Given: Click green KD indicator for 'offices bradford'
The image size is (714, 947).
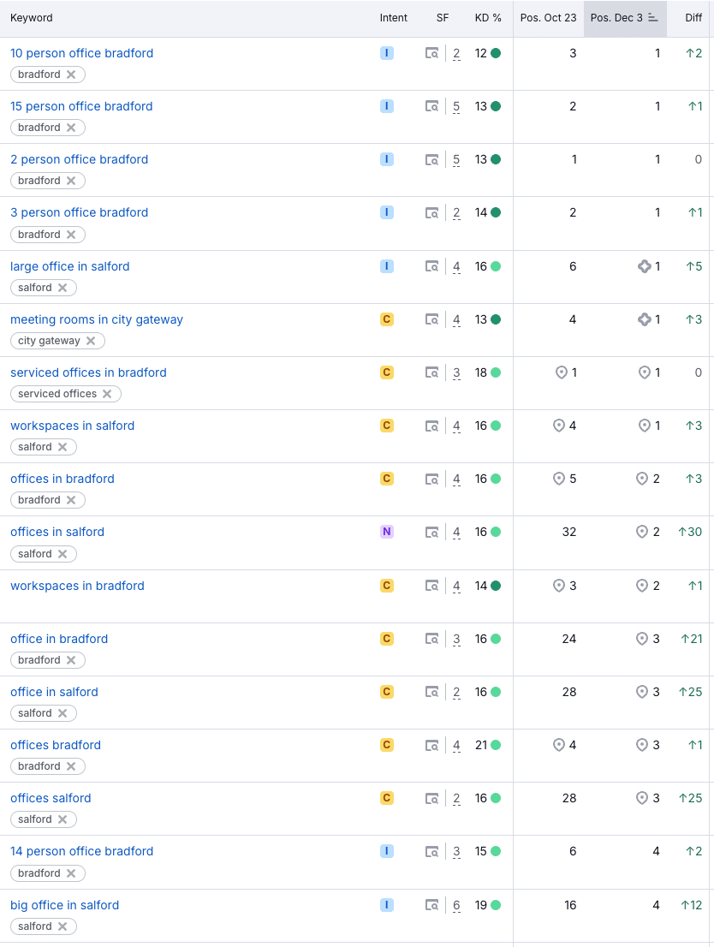Looking at the screenshot, I should 496,745.
